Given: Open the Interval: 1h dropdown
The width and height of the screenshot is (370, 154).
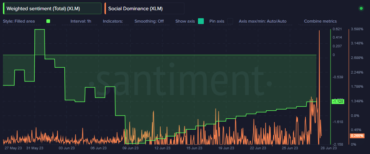Looking at the screenshot, I should point(81,21).
